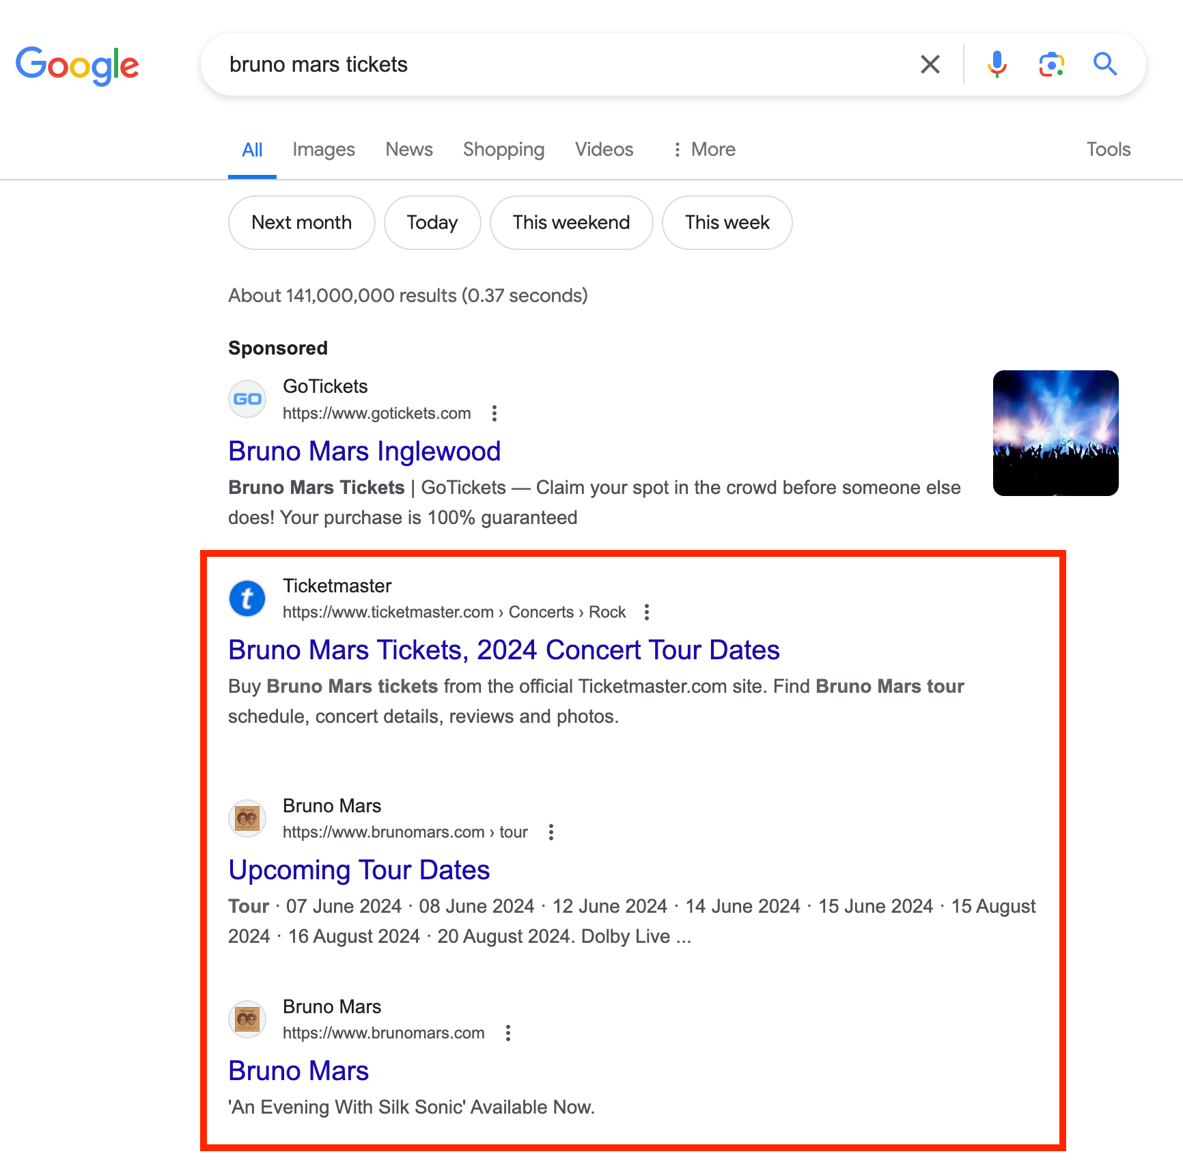Filter results by Next month
This screenshot has height=1171, width=1183.
coord(302,223)
